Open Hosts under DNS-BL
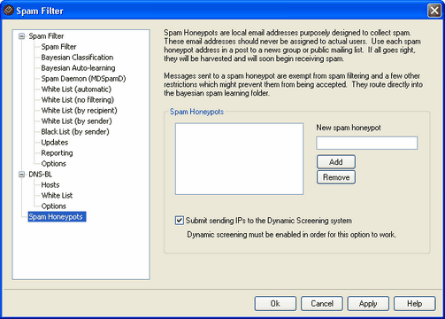The width and height of the screenshot is (445, 319). (50, 185)
